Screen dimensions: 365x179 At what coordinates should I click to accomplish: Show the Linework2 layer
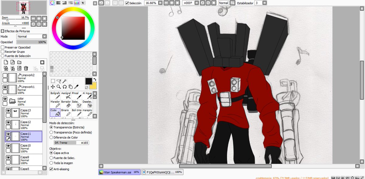[5, 75]
